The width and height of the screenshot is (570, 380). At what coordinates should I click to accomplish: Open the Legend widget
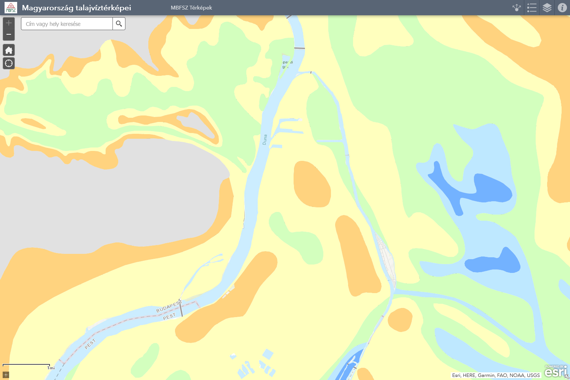pos(532,8)
